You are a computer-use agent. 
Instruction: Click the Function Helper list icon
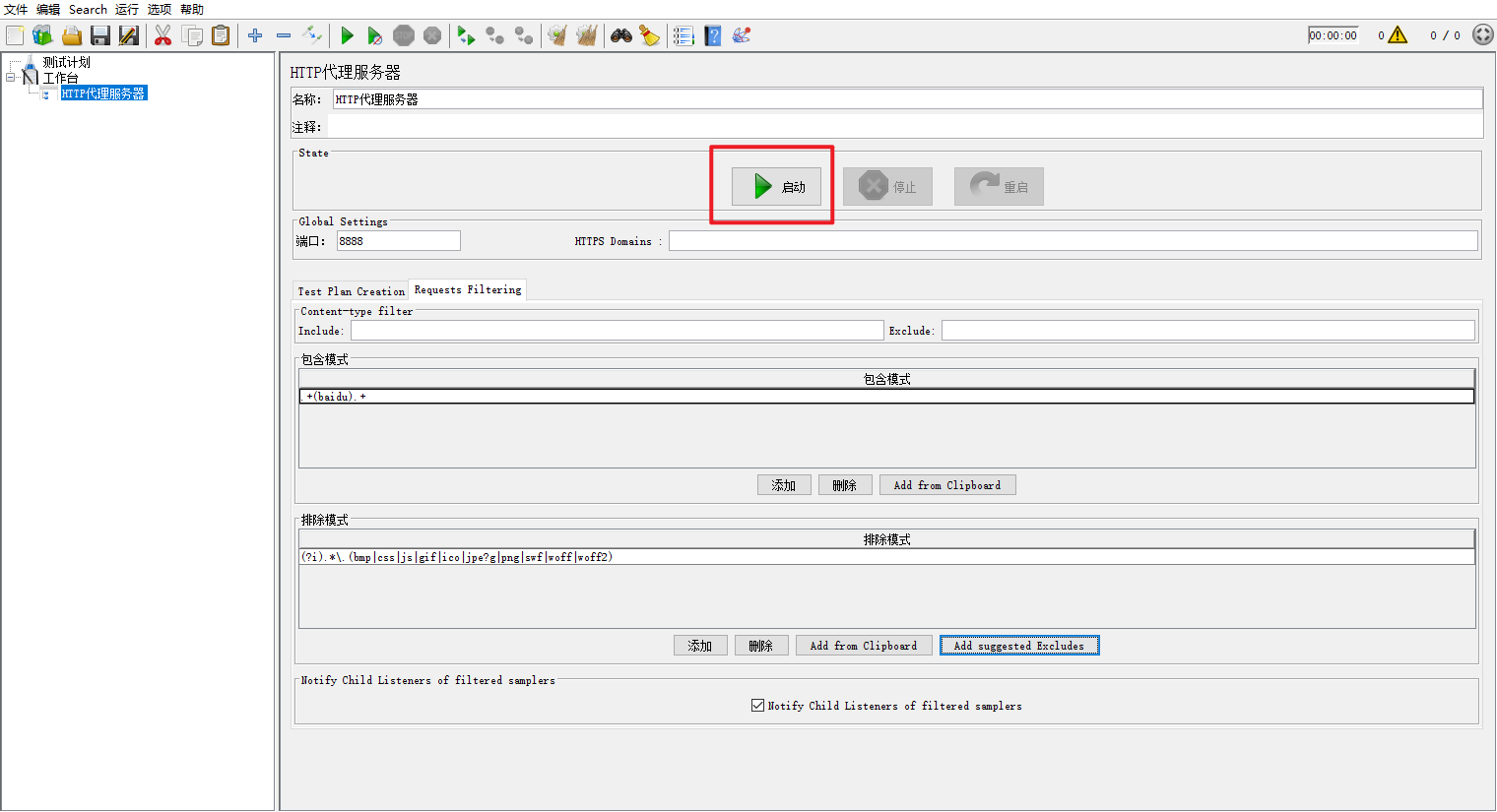coord(684,35)
